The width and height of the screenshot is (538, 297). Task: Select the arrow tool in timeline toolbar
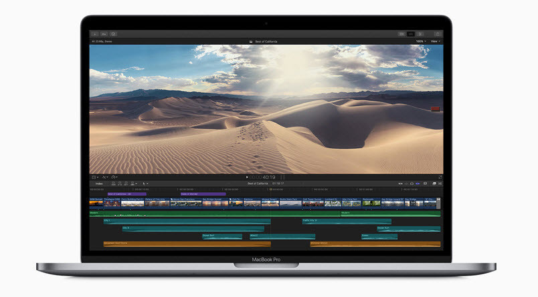coord(145,183)
